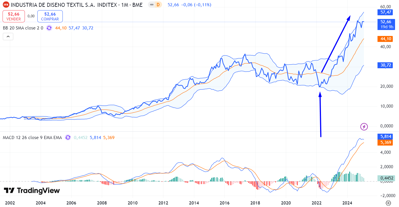Click the 2008 label on the time axis
This screenshot has width=399, height=207.
click(x=102, y=203)
